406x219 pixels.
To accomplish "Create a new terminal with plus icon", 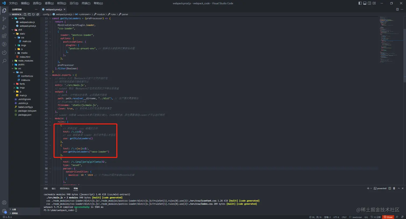I will point(368,189).
